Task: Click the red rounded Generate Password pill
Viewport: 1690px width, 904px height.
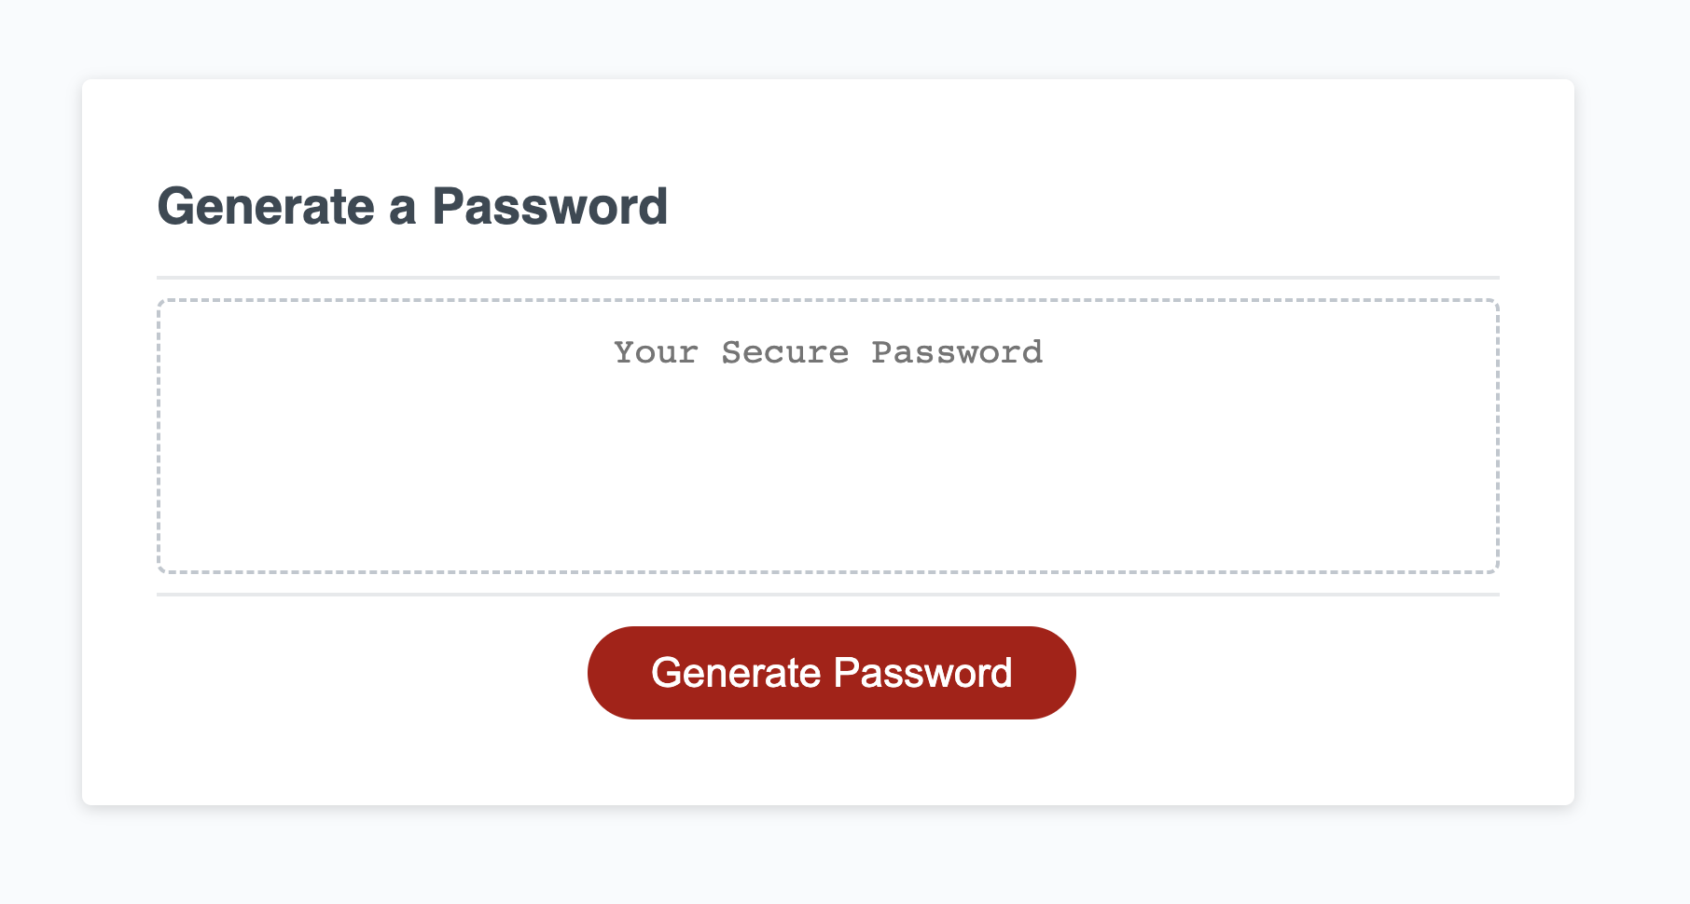Action: [x=831, y=672]
